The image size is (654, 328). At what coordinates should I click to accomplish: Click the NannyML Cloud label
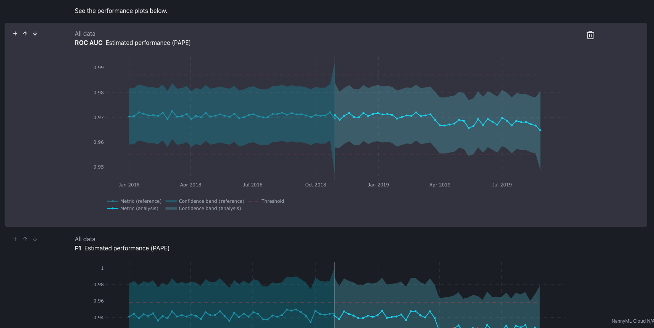coord(632,321)
